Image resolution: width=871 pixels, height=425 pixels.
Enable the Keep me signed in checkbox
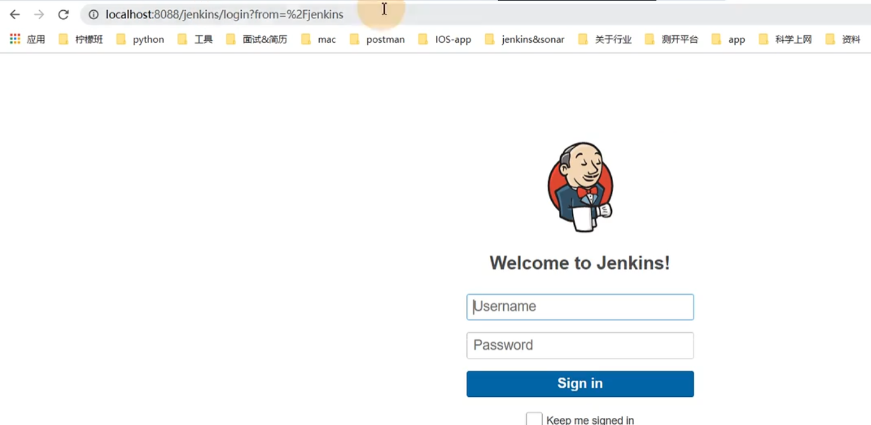(x=534, y=418)
